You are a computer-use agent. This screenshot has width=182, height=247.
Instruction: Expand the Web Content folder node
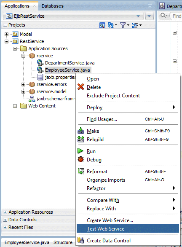[15, 106]
